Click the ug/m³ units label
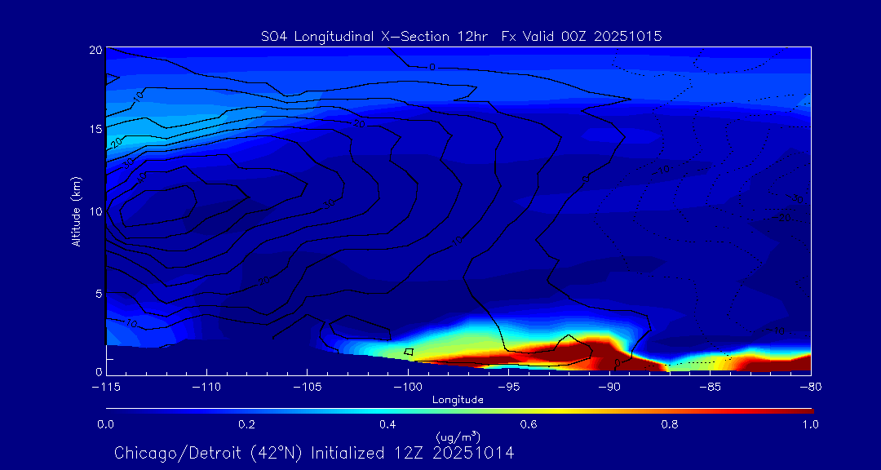The height and width of the screenshot is (470, 881). tap(458, 436)
